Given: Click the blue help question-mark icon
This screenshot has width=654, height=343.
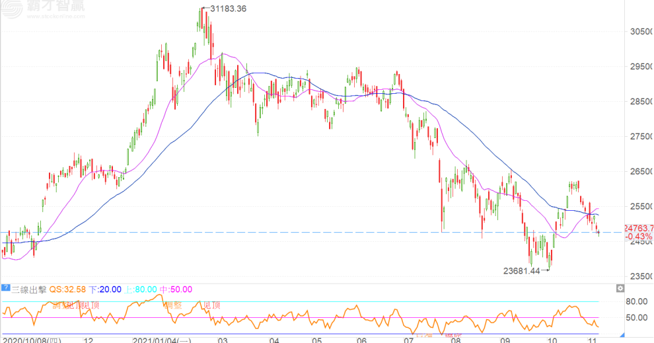Looking at the screenshot, I should pos(6,289).
